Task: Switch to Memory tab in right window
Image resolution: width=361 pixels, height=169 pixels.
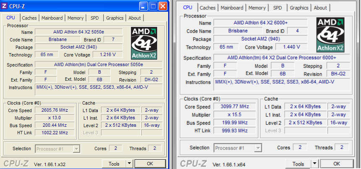Action: 257,8
